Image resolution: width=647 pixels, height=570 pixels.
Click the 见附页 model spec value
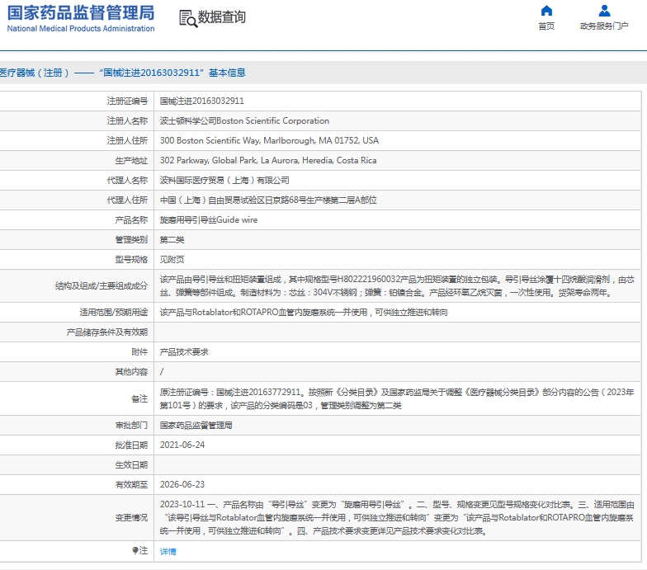coord(172,259)
